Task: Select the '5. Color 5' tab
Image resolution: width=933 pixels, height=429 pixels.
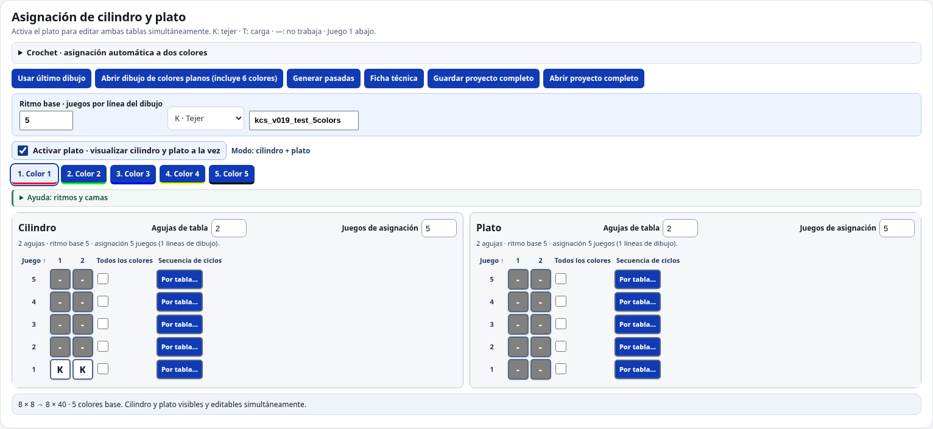Action: click(231, 174)
